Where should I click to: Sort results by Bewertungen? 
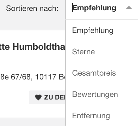95,94
